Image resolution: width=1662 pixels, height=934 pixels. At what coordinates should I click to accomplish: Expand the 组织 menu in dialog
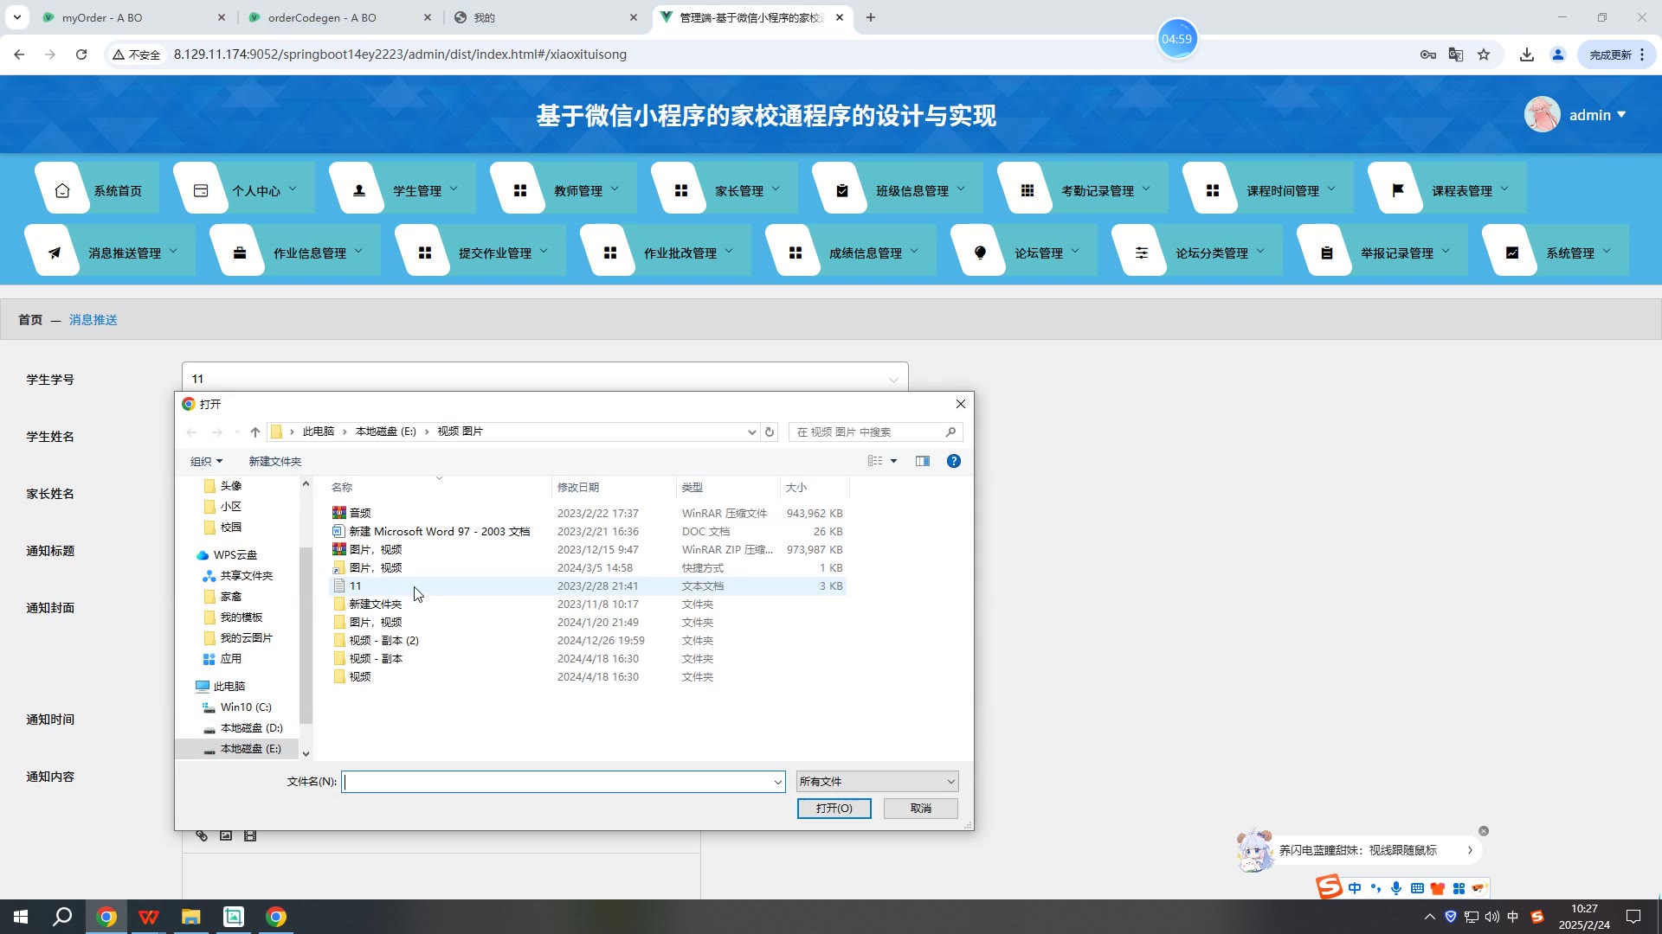tap(206, 461)
